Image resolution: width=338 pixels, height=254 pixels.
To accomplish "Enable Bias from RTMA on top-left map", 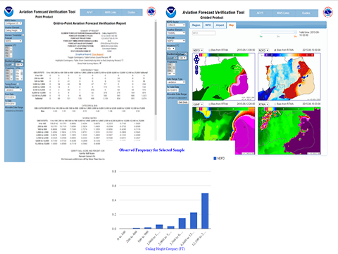I will 210,50.
